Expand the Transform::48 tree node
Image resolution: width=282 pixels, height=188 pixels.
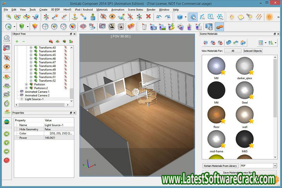pos(31,66)
